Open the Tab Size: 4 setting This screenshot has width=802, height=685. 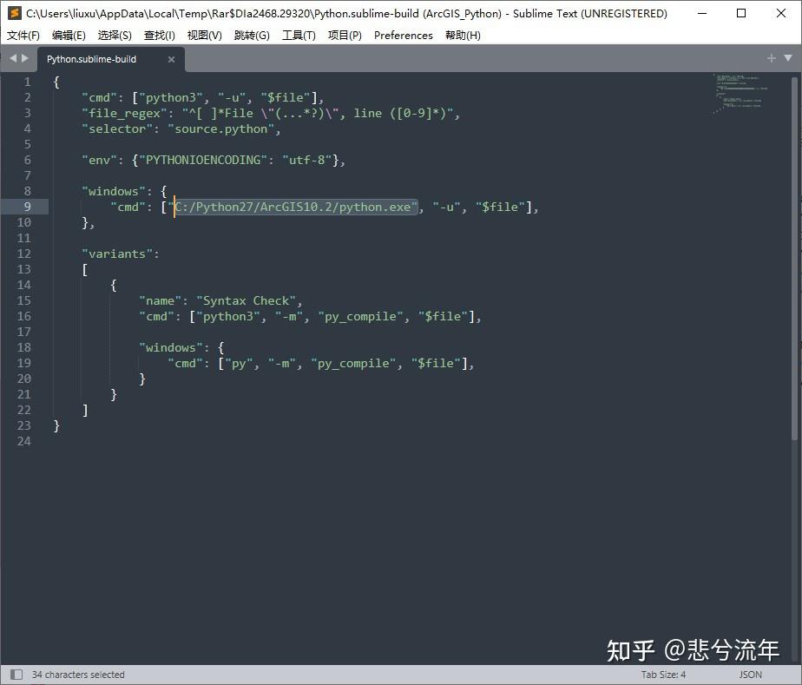point(661,675)
